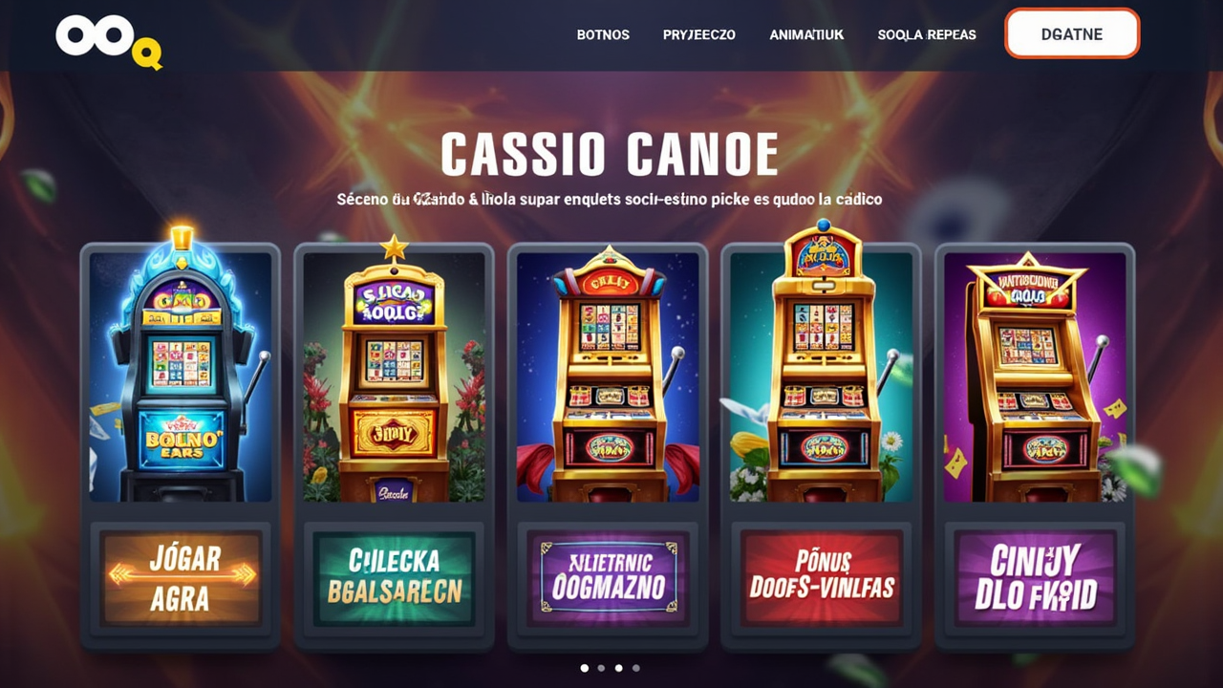Select the second carousel pagination dot
This screenshot has width=1223, height=688.
(x=602, y=668)
